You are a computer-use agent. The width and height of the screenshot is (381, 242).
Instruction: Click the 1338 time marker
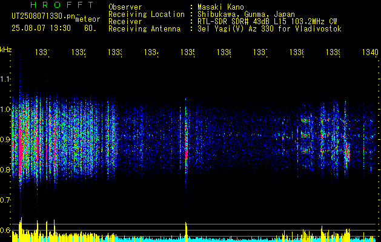[296, 52]
